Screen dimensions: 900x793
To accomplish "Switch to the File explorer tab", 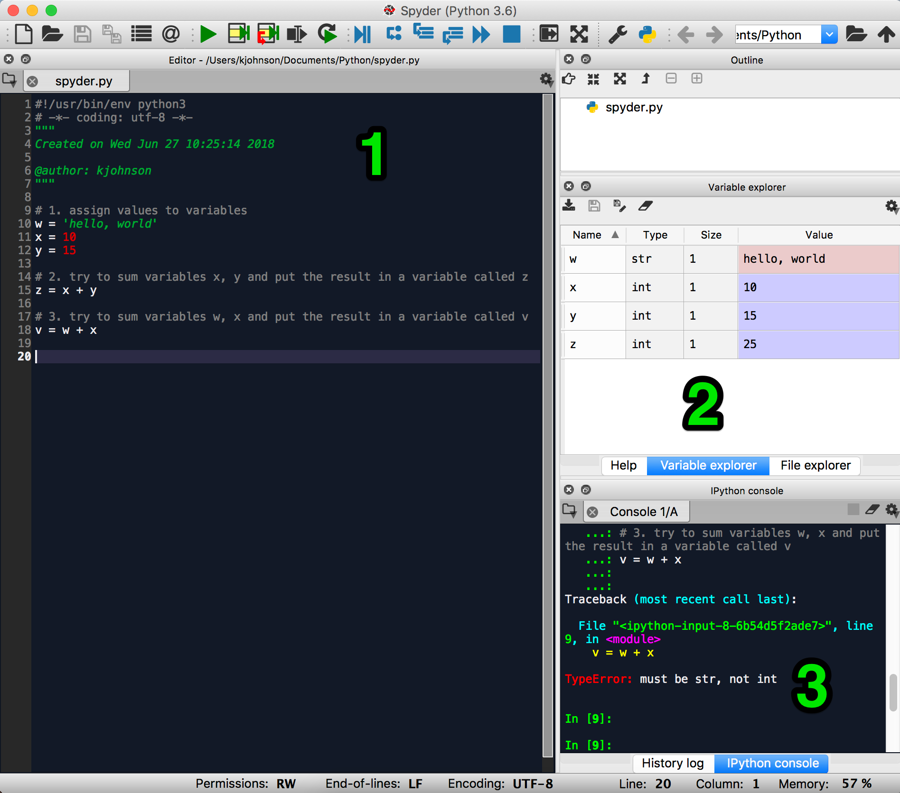I will 815,465.
